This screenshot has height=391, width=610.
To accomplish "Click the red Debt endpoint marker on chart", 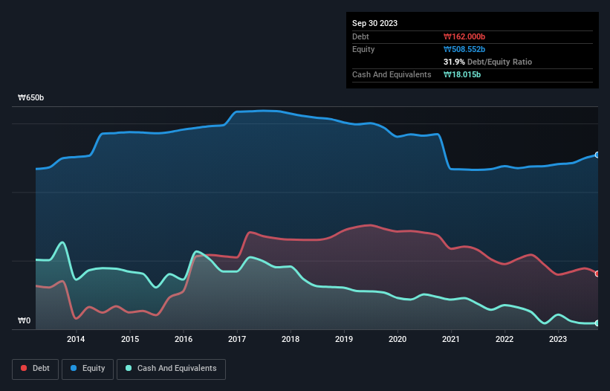I will click(x=597, y=274).
